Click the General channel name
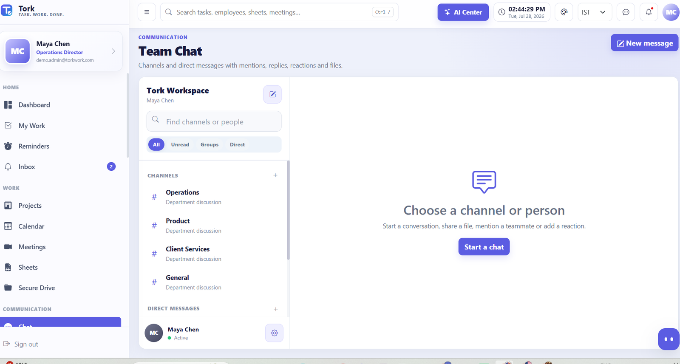The width and height of the screenshot is (680, 364). click(177, 277)
